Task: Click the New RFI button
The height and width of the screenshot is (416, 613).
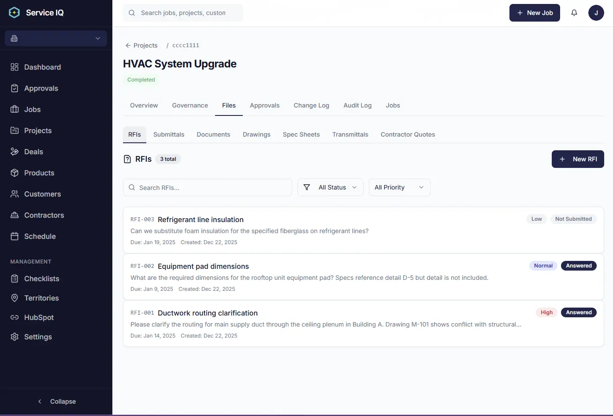Action: 578,159
